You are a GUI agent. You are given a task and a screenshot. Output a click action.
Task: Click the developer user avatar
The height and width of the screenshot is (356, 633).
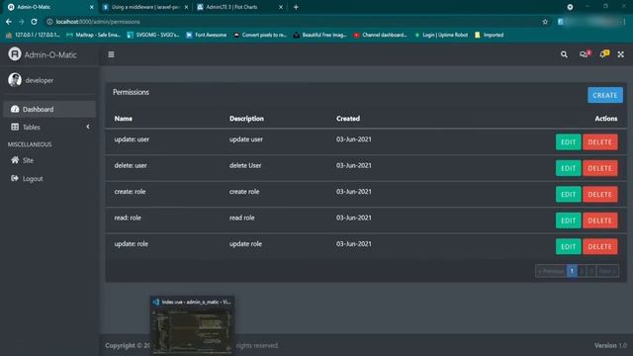coord(15,80)
